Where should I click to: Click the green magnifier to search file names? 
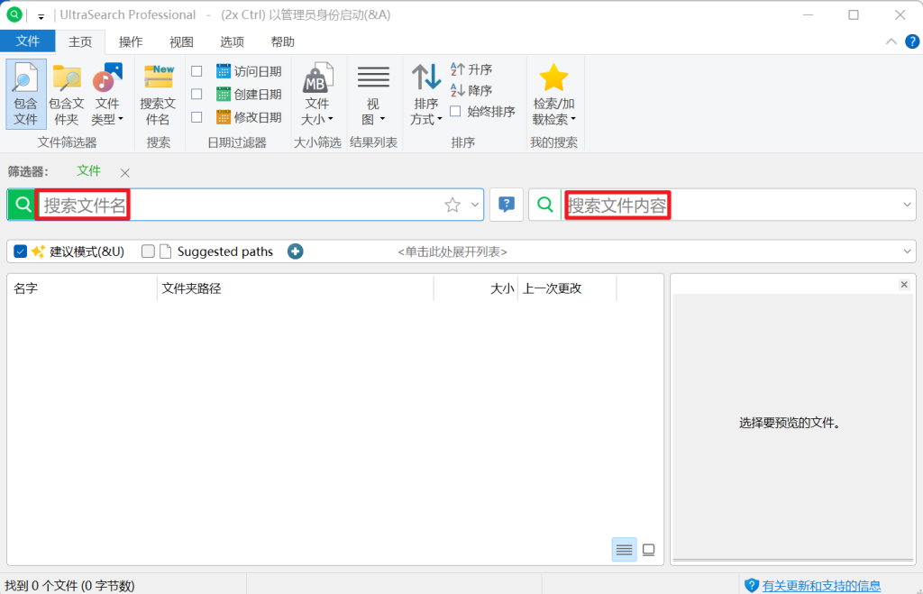tap(22, 205)
